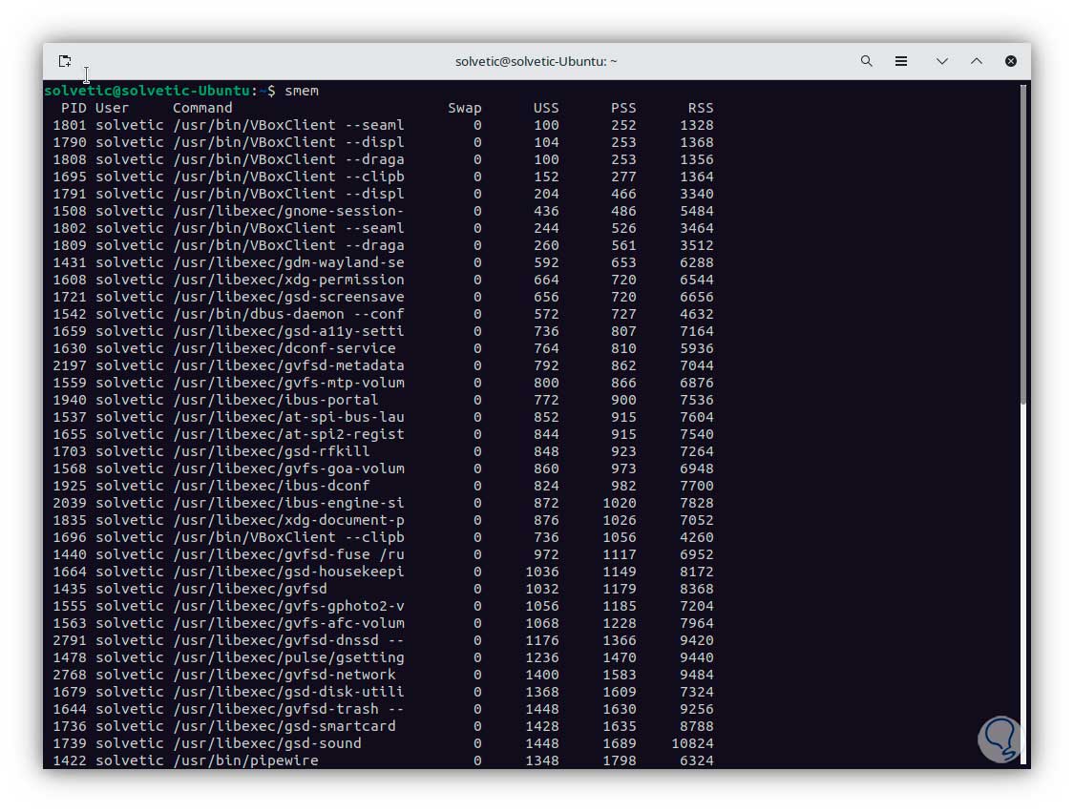Select PID 1801 in first row
This screenshot has width=1074, height=812.
click(x=70, y=125)
